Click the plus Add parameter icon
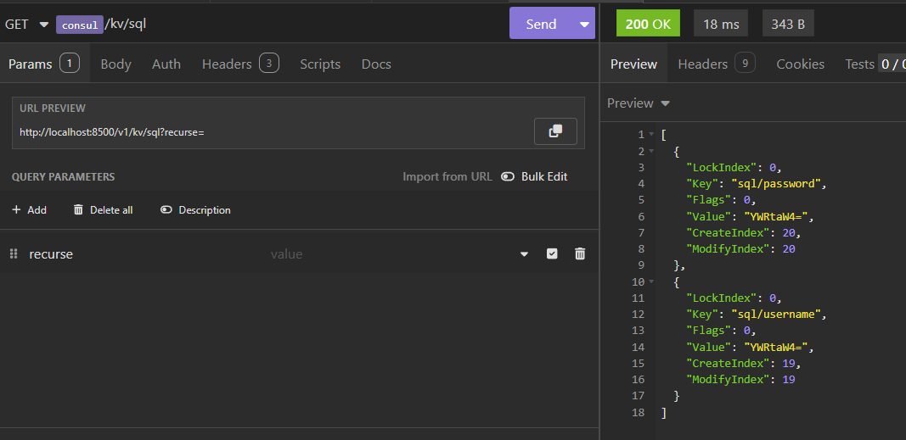906x440 pixels. click(16, 209)
